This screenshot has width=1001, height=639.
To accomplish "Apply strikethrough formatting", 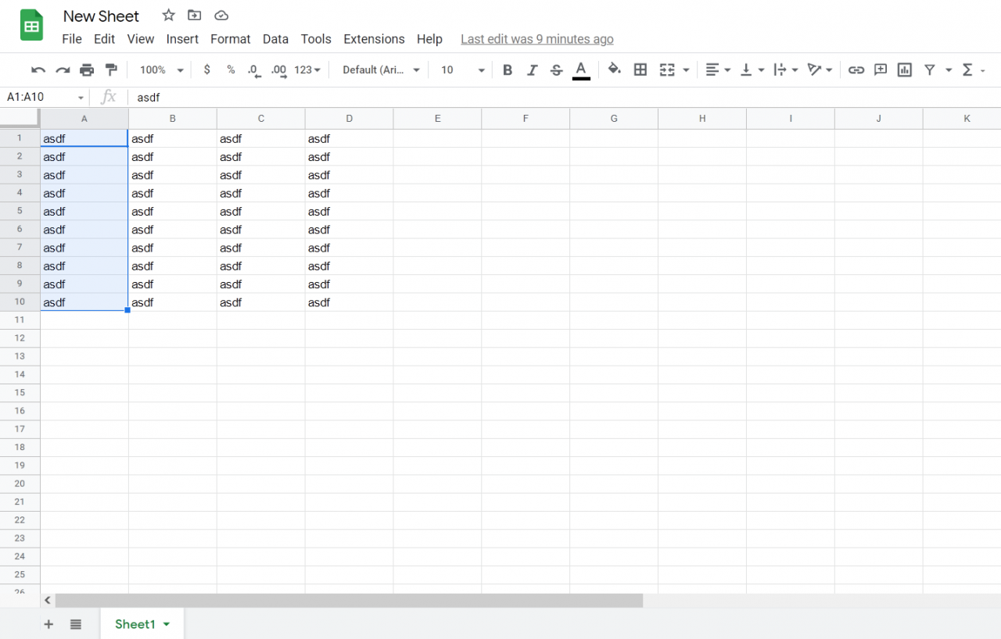I will tap(556, 70).
